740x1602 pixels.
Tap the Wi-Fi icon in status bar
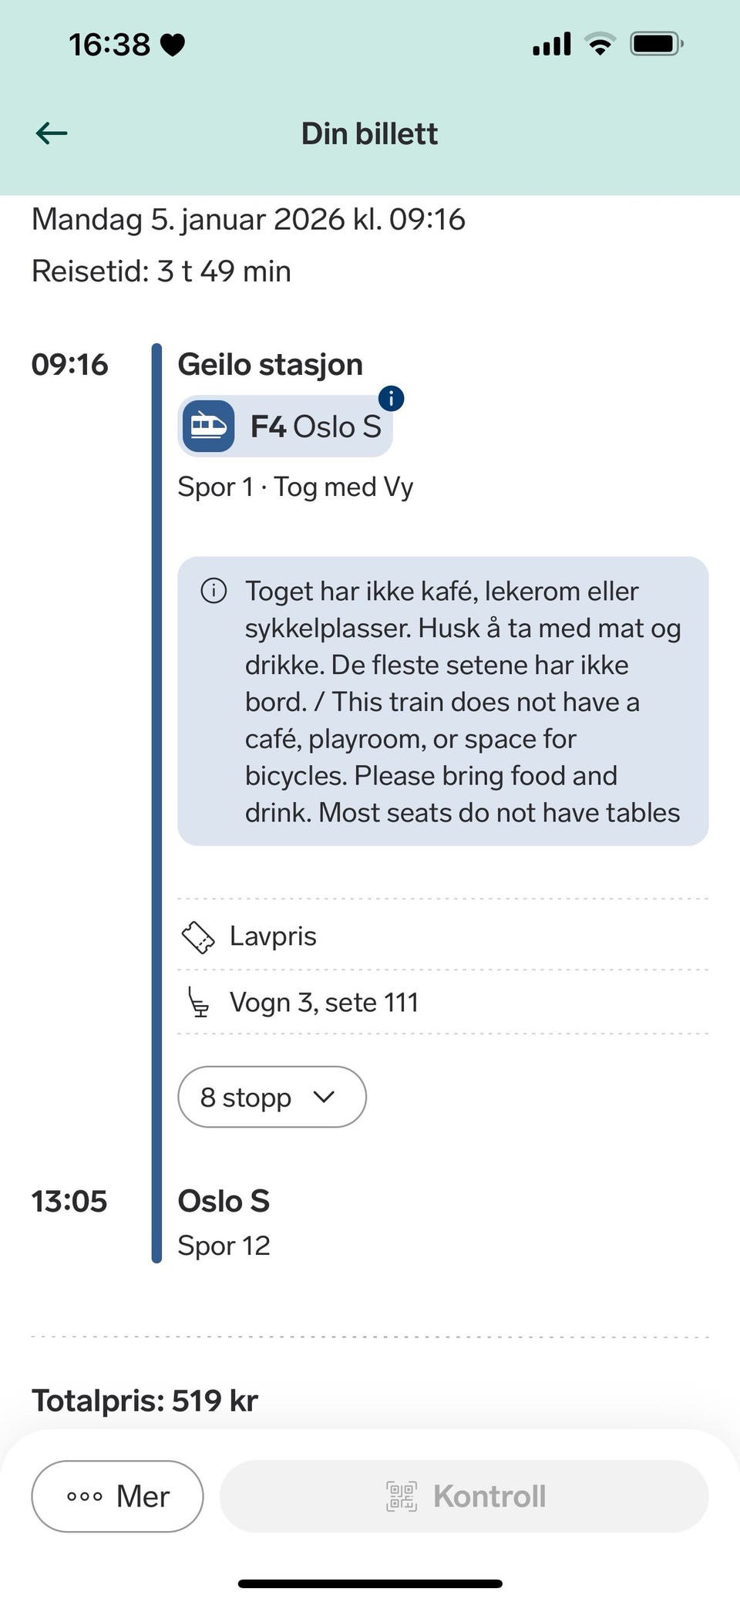point(600,44)
